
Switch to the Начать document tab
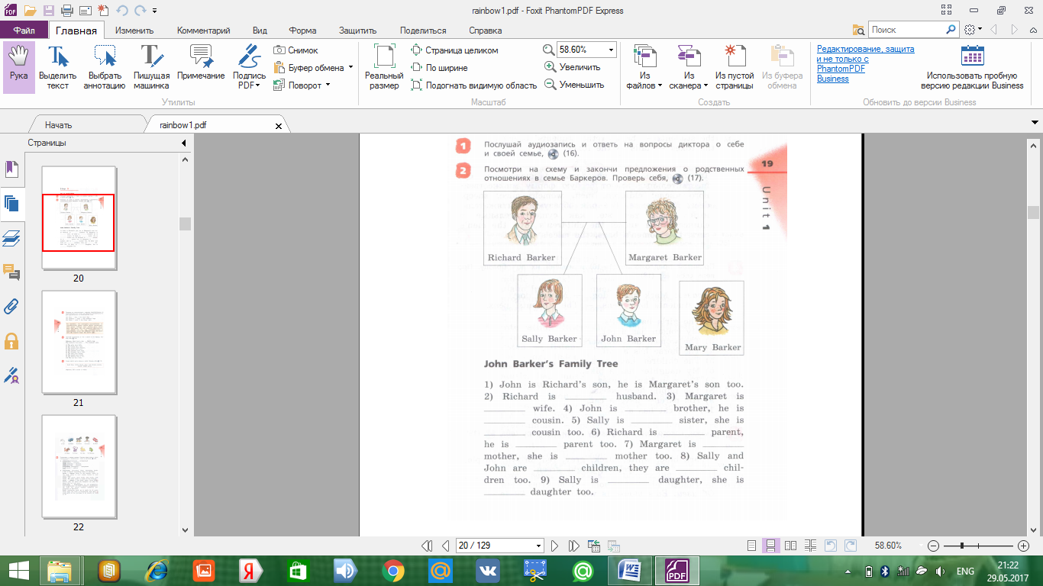pos(59,125)
